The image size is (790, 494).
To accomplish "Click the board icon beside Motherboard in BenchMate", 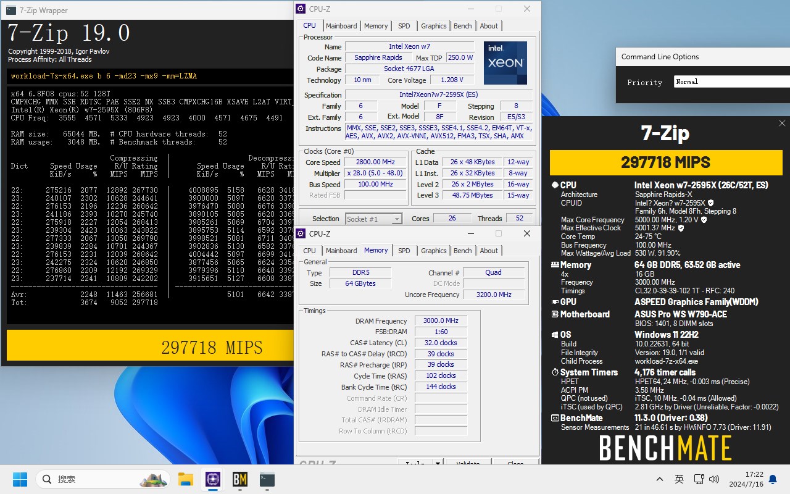I will 555,314.
